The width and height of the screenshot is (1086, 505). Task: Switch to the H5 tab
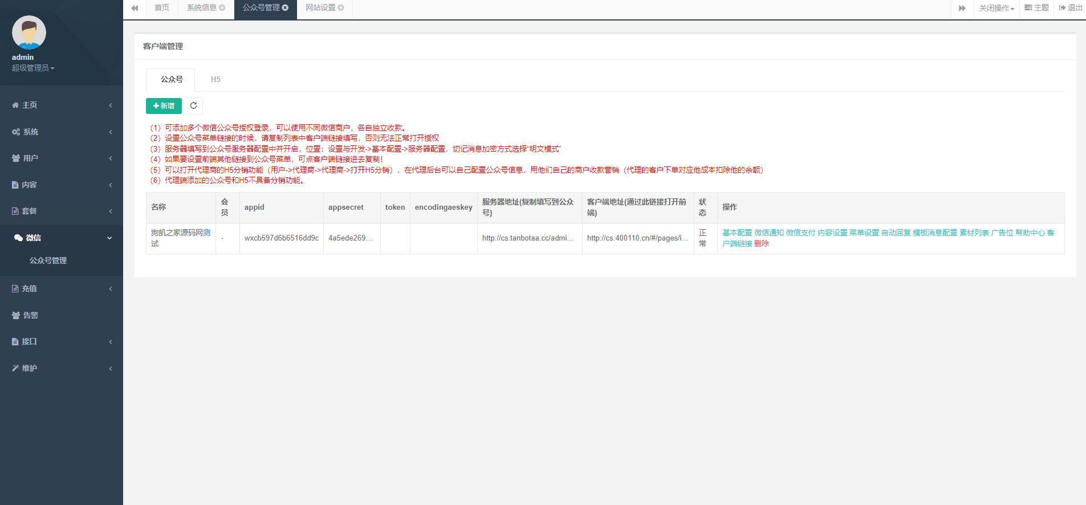click(x=215, y=79)
